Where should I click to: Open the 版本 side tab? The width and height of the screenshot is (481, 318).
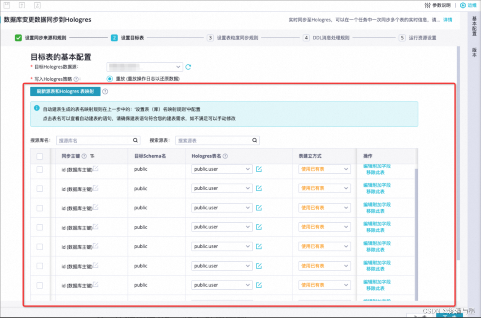coord(474,52)
